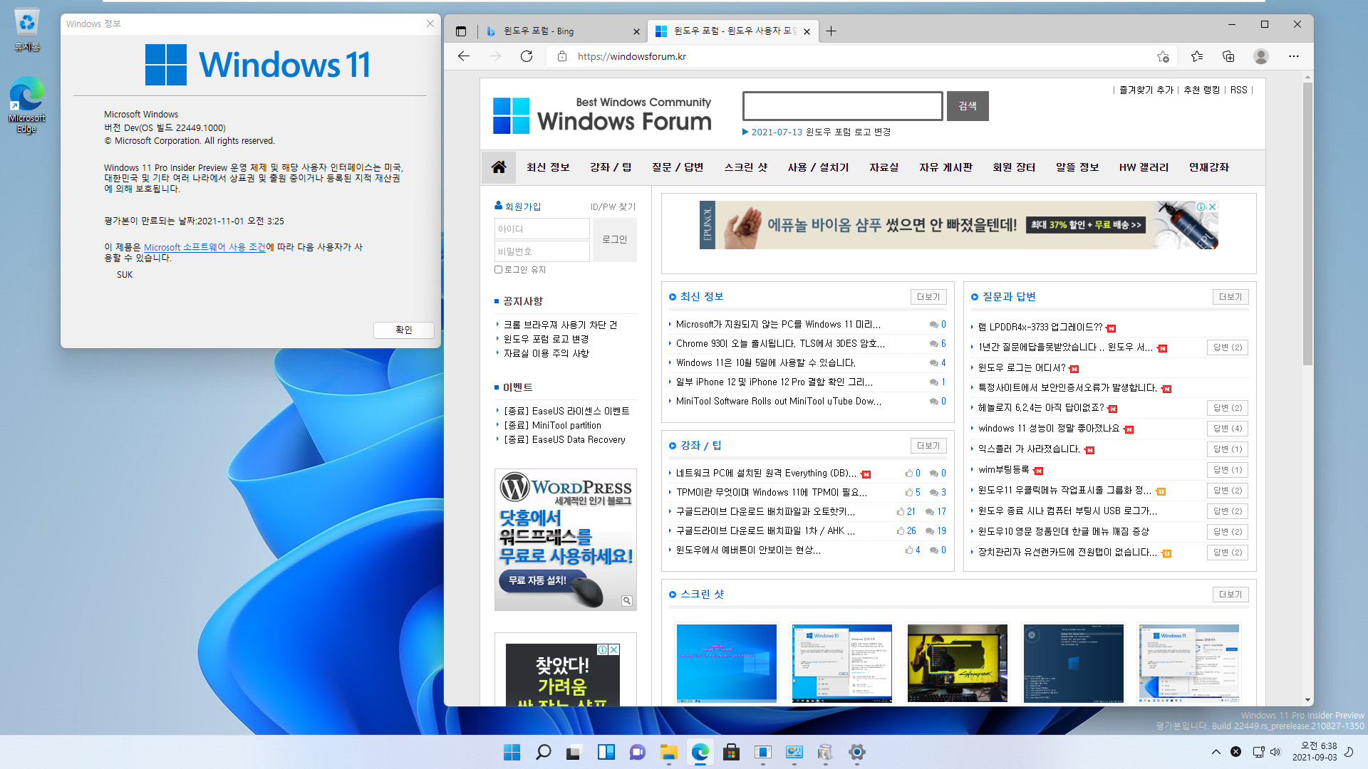Open the 자유 게시판 menu
This screenshot has width=1368, height=769.
(x=945, y=167)
